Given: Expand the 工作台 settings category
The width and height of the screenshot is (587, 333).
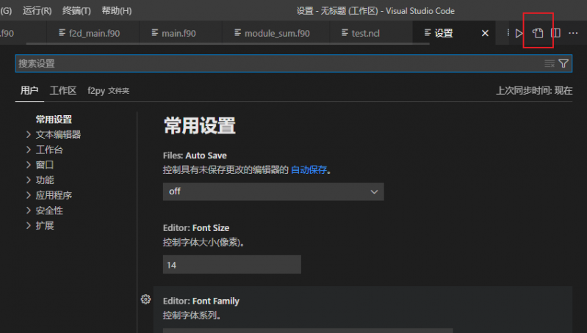Looking at the screenshot, I should (48, 150).
